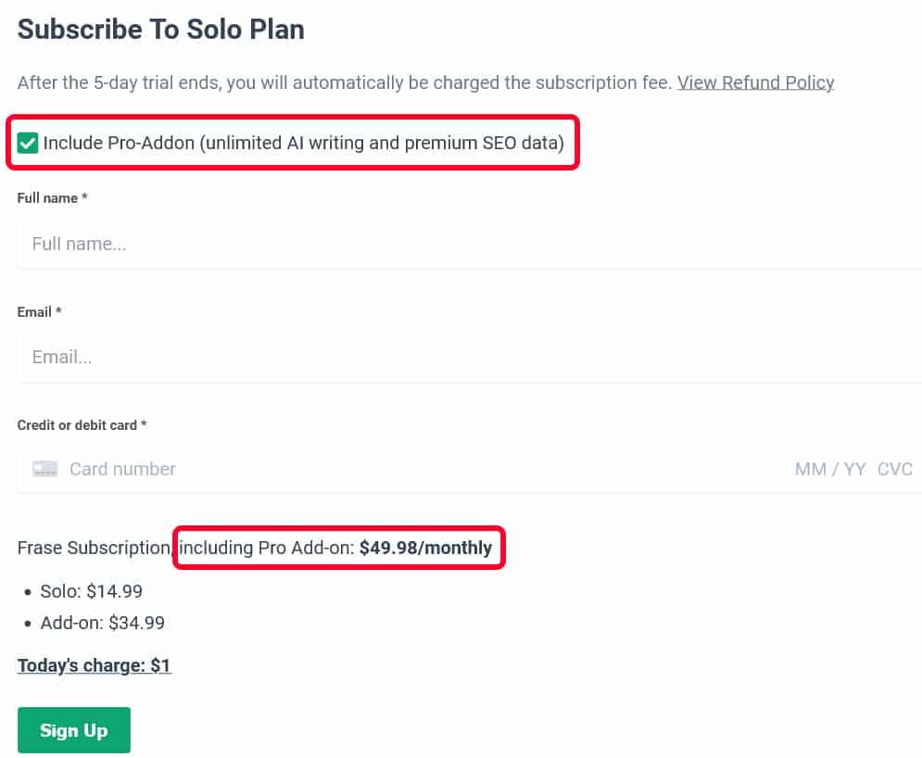Image resolution: width=922 pixels, height=758 pixels.
Task: Focus the Full name input field
Action: point(463,245)
